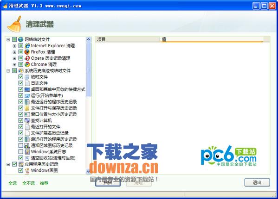The height and width of the screenshot is (199, 278).
Task: Select the Opera 历史记录清理 icon
Action: pyautogui.click(x=27, y=58)
